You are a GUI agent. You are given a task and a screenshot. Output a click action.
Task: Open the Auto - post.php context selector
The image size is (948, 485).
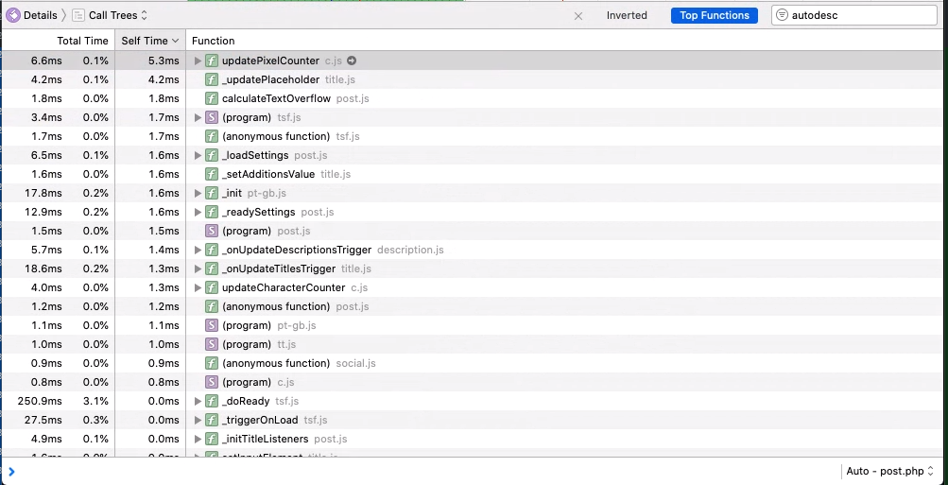(x=890, y=471)
